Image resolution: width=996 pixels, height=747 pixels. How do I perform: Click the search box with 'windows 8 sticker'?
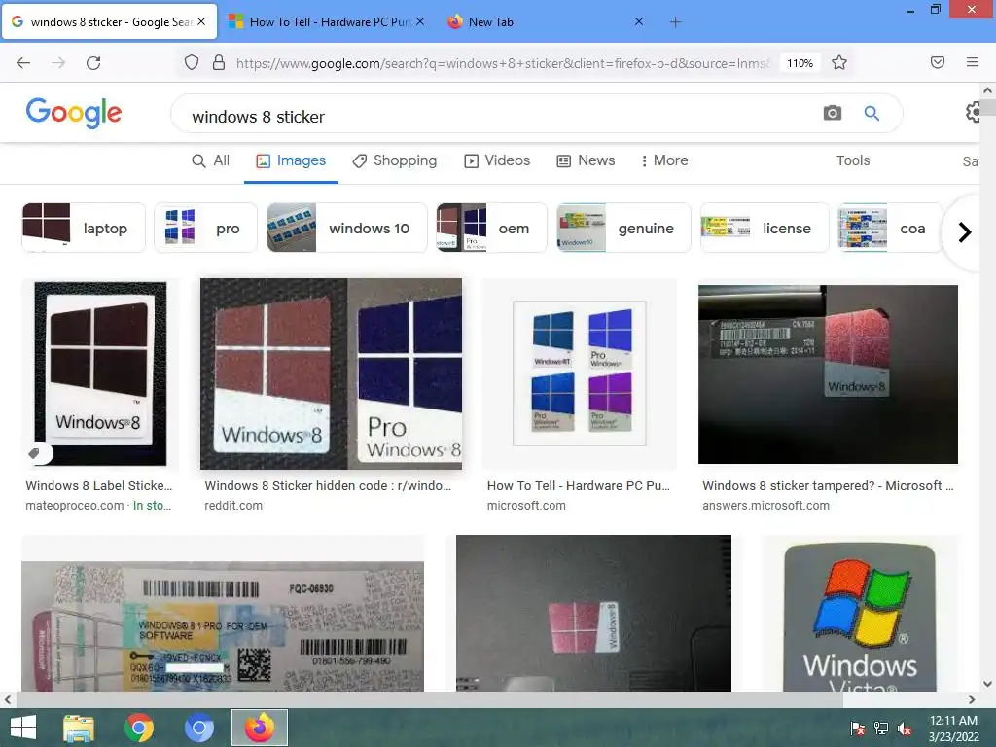(495, 115)
